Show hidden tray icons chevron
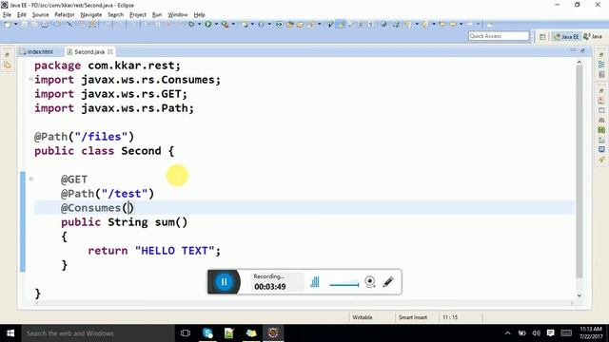This screenshot has width=609, height=342. 507,333
